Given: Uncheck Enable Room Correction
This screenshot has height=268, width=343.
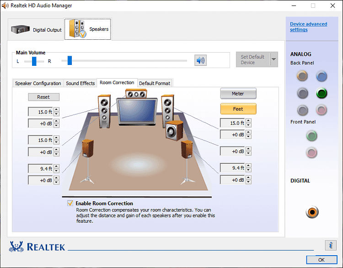Looking at the screenshot, I should coord(70,203).
